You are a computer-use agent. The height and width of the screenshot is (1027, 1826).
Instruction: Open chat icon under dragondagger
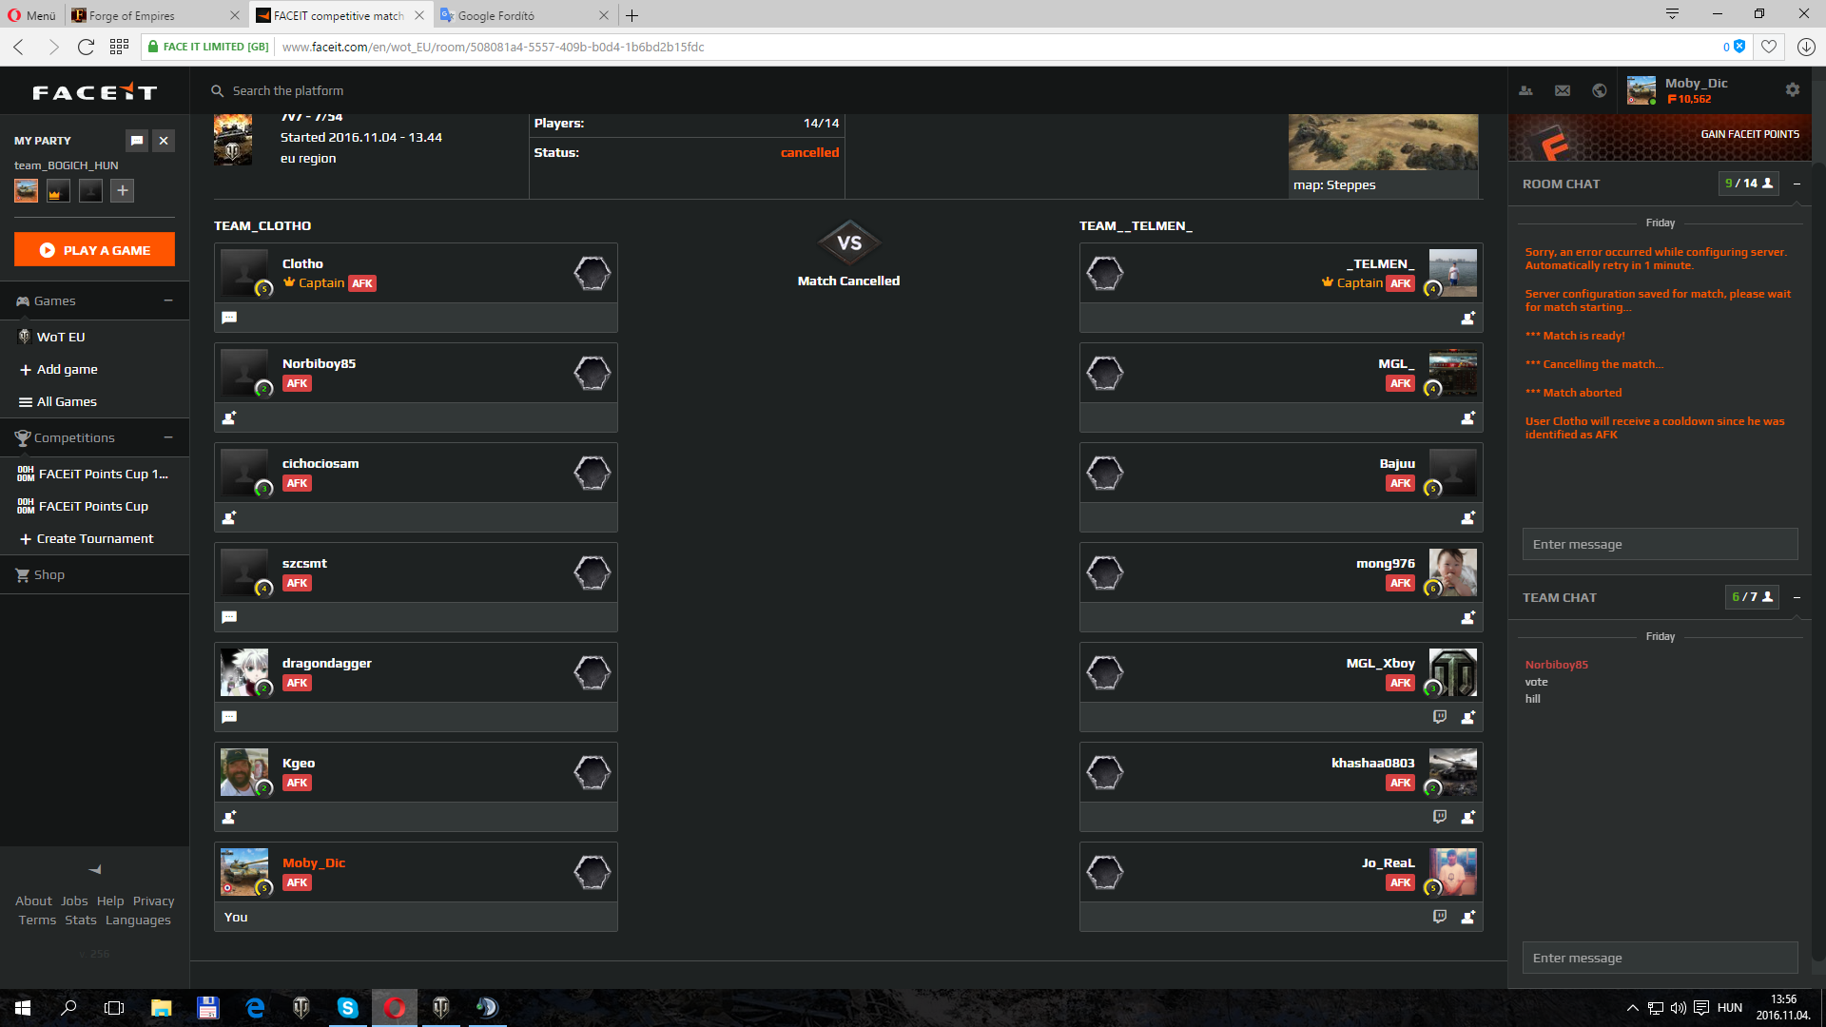(229, 717)
